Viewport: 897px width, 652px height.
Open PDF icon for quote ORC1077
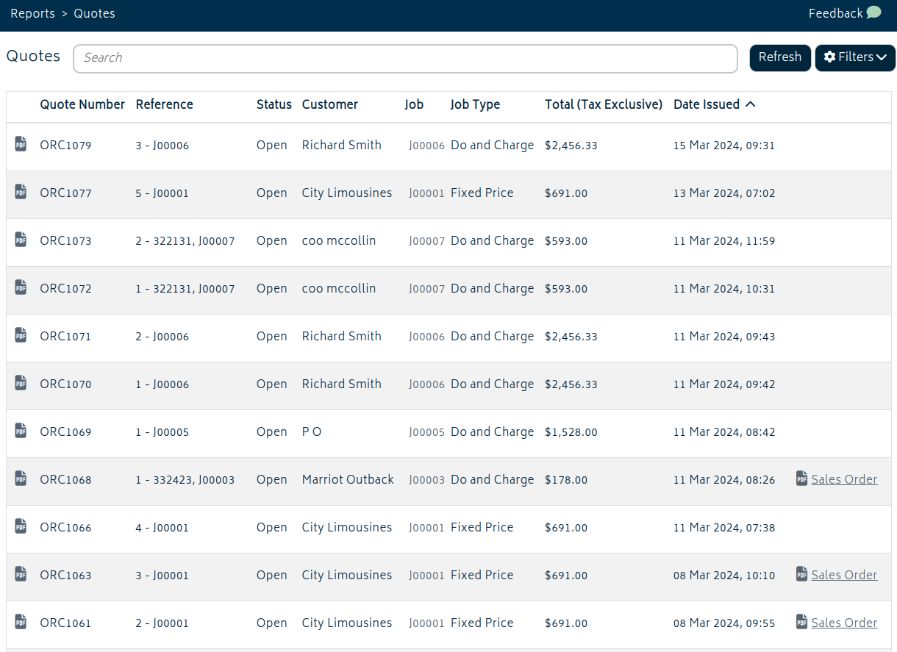coord(21,192)
